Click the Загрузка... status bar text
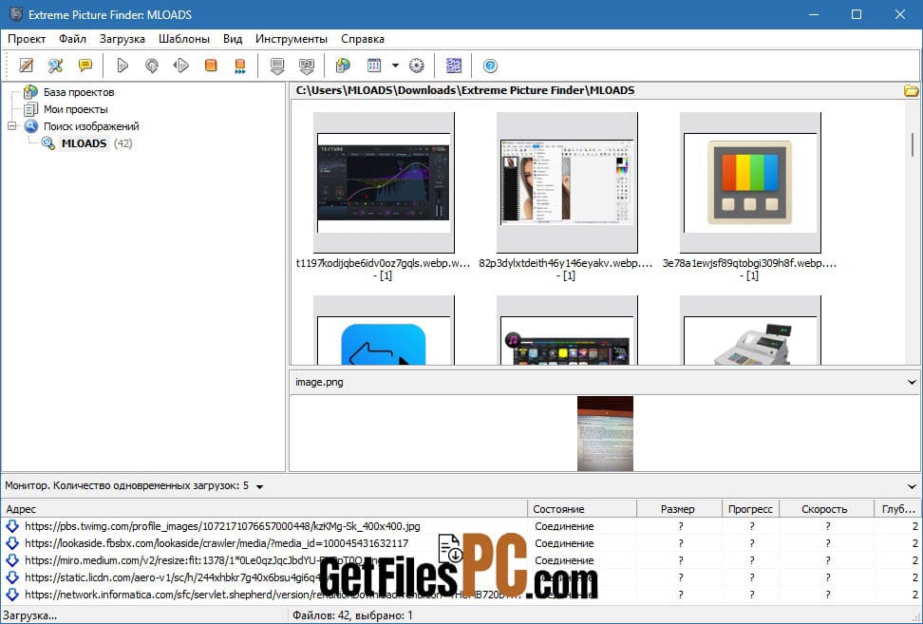The width and height of the screenshot is (923, 624). [x=30, y=615]
